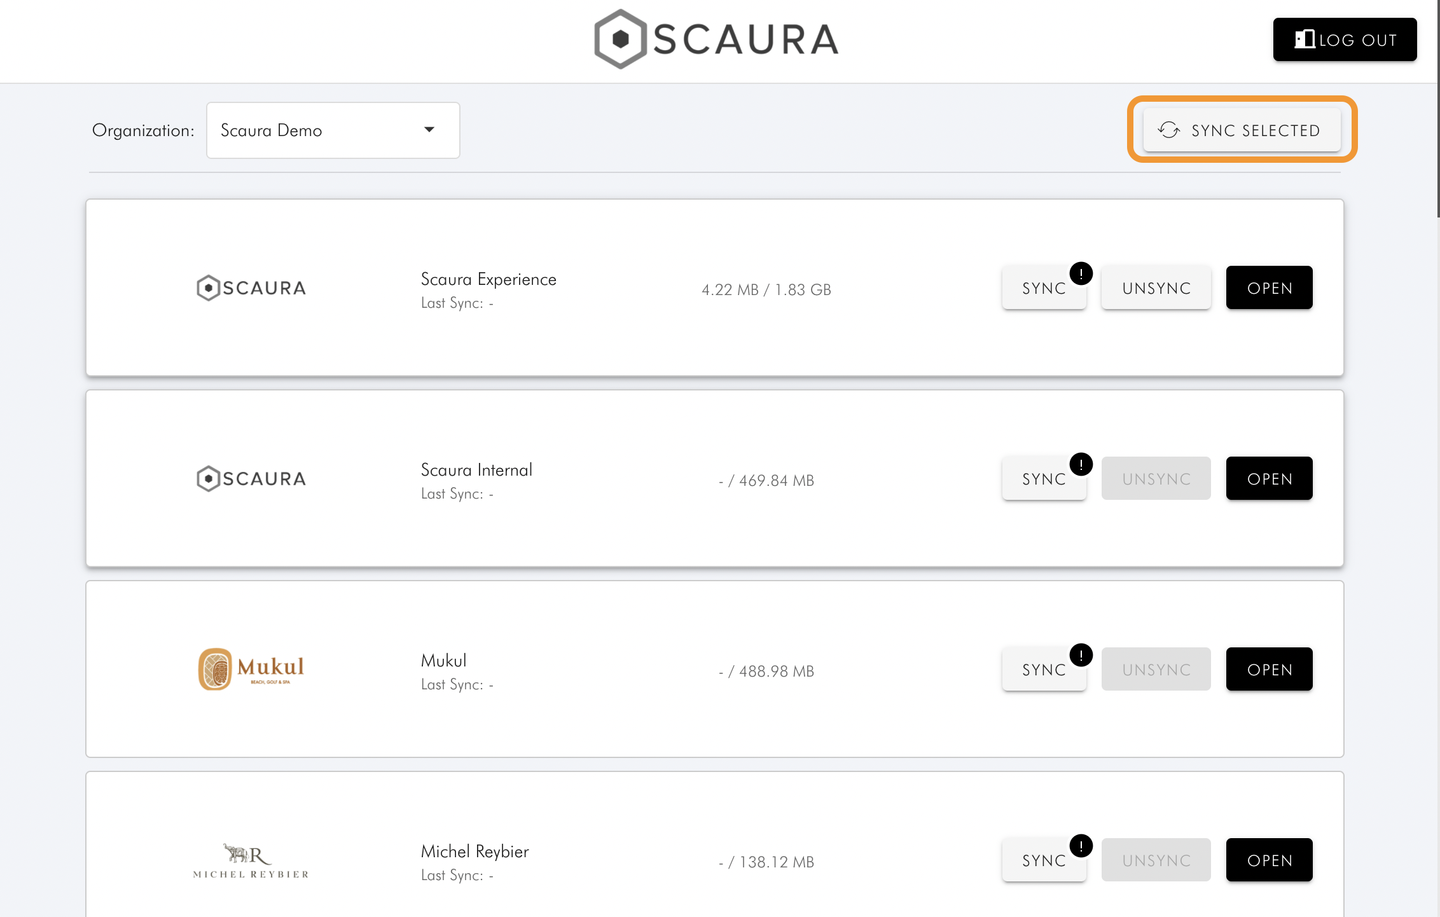The width and height of the screenshot is (1440, 917).
Task: Open the Scaura Internal experience
Action: (x=1269, y=479)
